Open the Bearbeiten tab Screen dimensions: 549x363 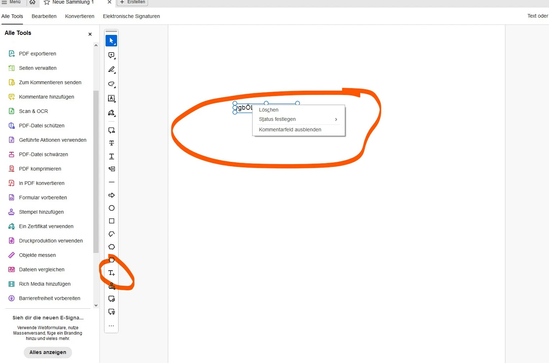tap(44, 16)
